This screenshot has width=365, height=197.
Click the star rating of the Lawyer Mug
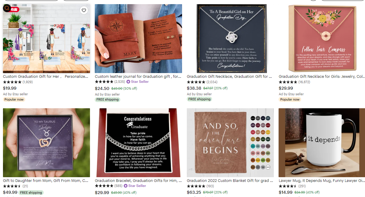point(288,186)
